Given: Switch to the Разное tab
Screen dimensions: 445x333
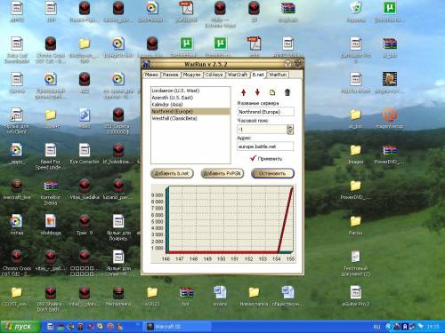Looking at the screenshot, I should [170, 75].
